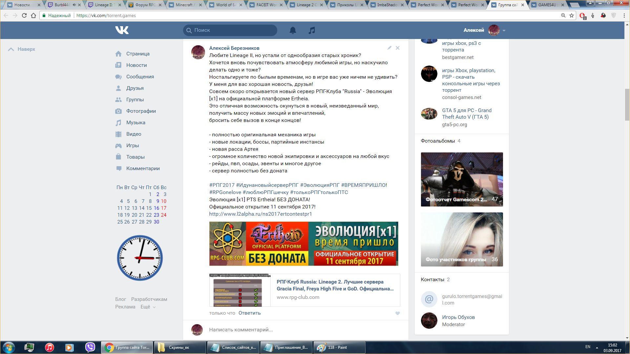Open Скрины_вк folder in taskbar
The image size is (630, 354).
click(x=180, y=347)
